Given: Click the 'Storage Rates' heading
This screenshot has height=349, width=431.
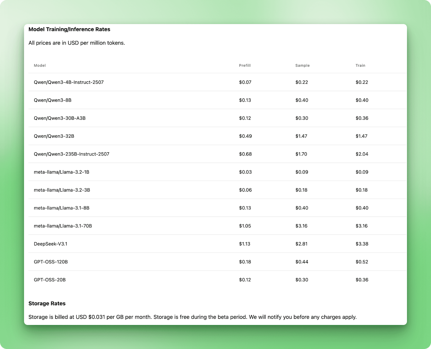Looking at the screenshot, I should tap(47, 303).
